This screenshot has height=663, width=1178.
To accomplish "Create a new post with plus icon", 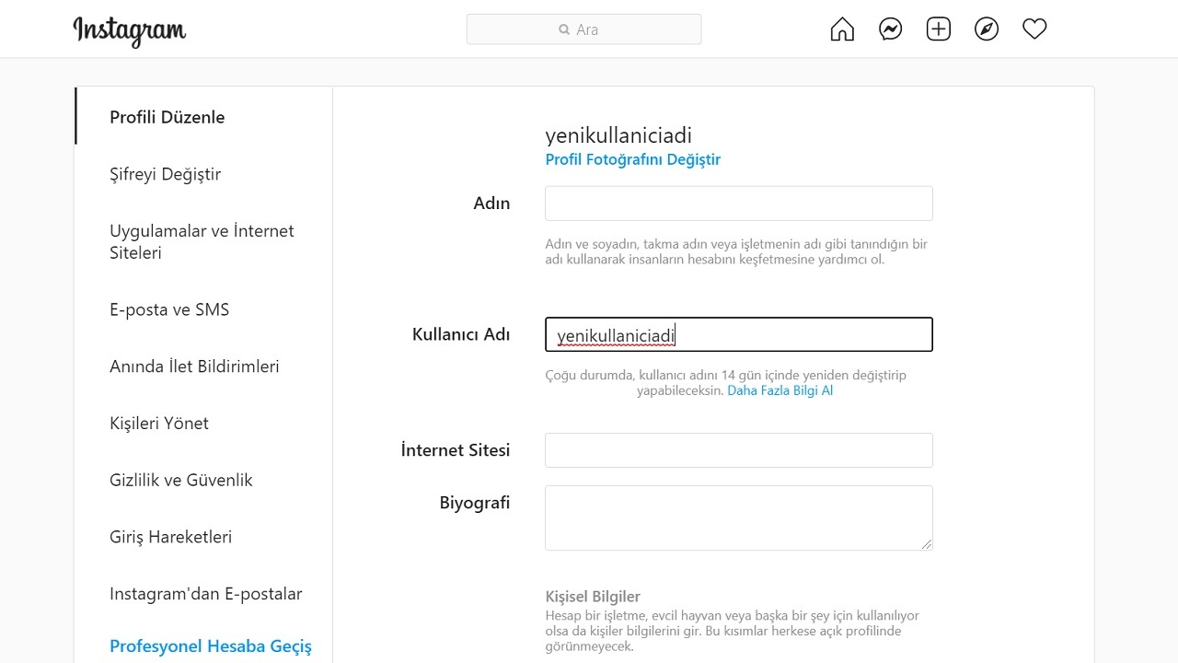I will coord(938,29).
